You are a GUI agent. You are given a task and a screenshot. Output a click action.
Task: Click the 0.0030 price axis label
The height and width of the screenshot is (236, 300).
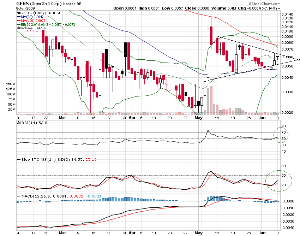pos(287,92)
